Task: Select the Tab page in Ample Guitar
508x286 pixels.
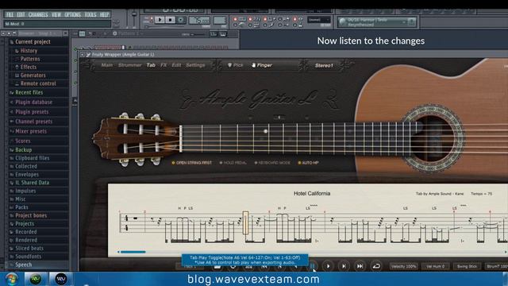Action: point(151,65)
